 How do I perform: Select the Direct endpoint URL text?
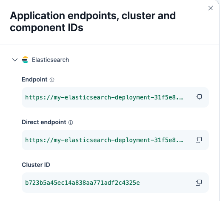(x=104, y=140)
